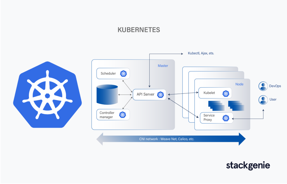Click the KUBERNETES title heading
Screen dimensions: 287x184
pyautogui.click(x=139, y=30)
